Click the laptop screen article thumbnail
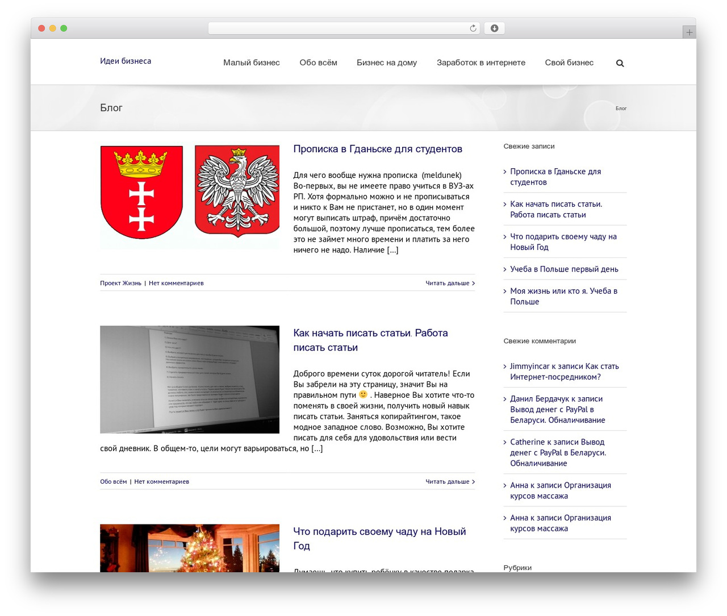Screen dimensions: 727x616 click(190, 380)
